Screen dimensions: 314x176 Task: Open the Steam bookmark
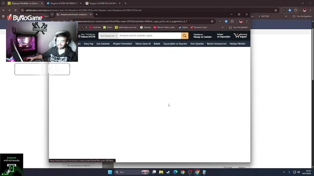pos(183,27)
